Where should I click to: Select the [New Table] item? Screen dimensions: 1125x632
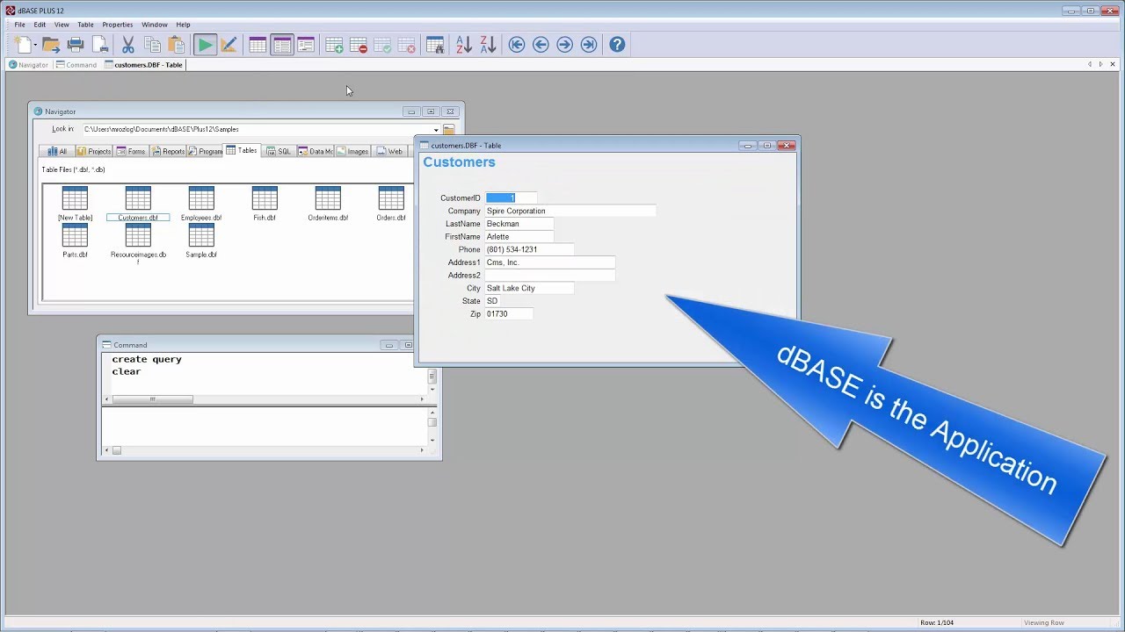(75, 204)
